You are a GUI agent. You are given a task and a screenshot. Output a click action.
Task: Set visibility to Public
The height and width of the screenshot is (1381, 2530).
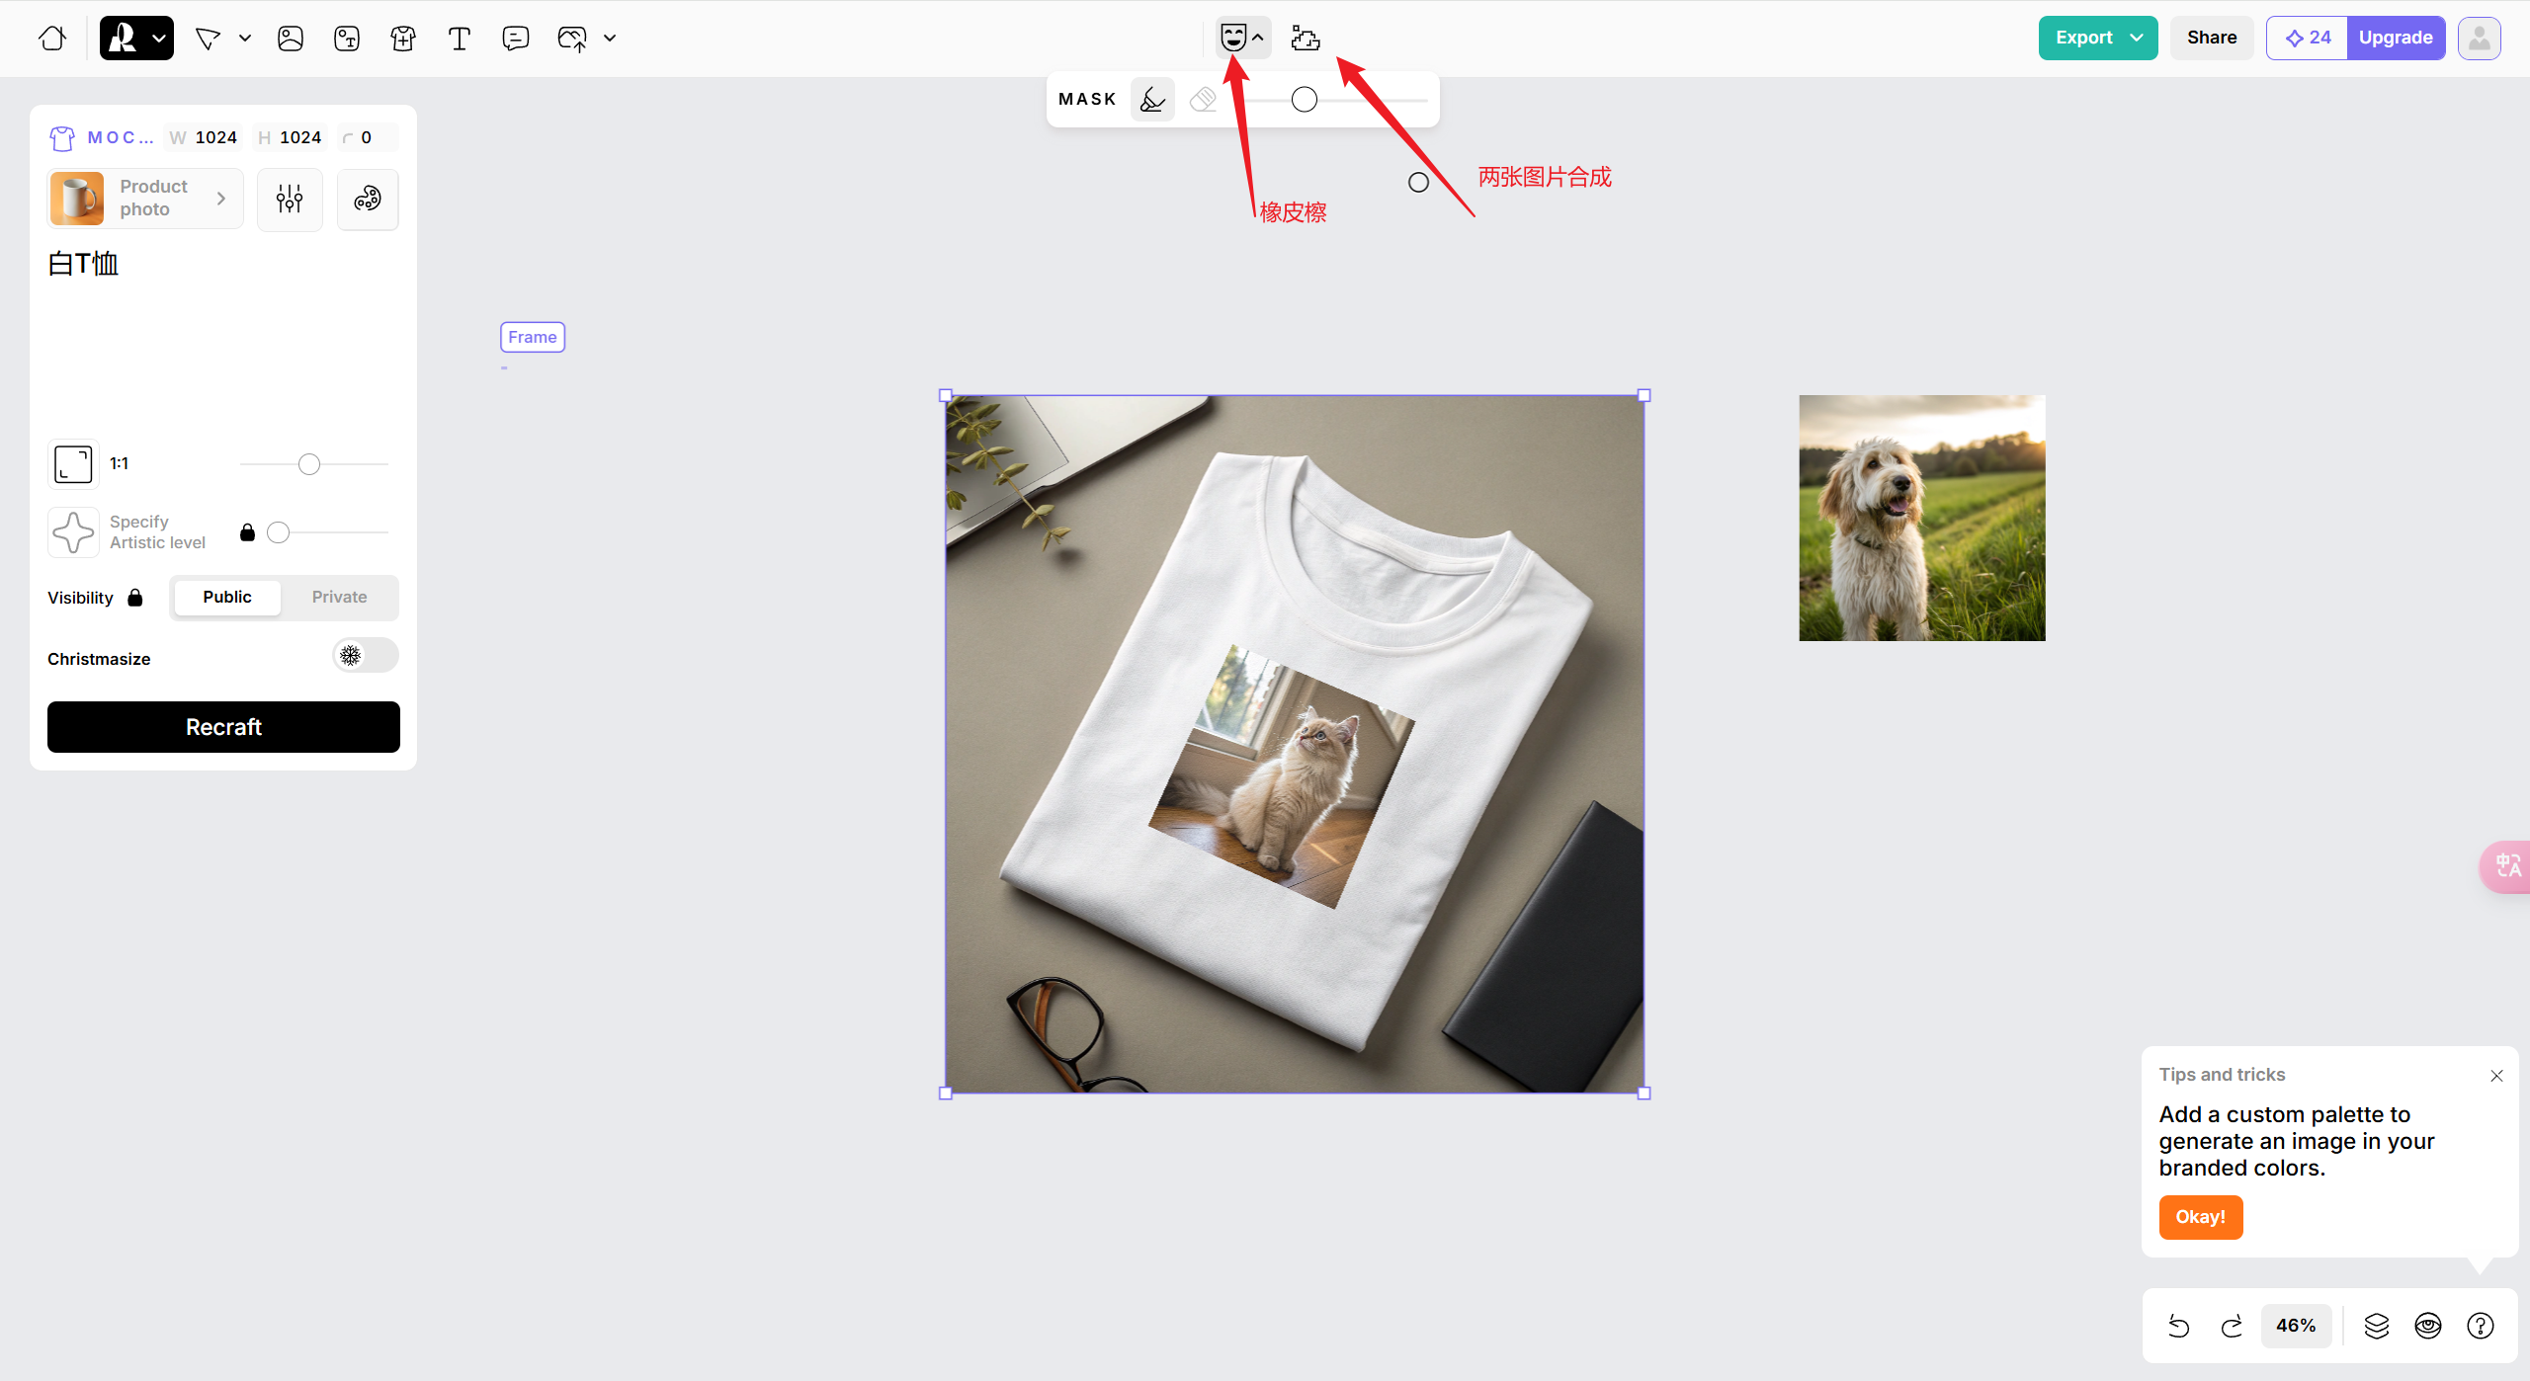click(x=227, y=597)
